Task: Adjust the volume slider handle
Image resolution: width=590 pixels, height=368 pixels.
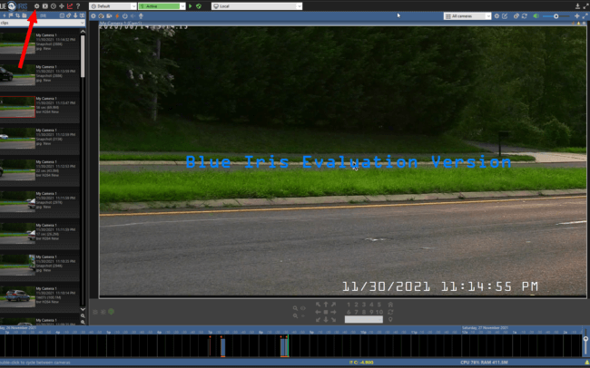Action: point(556,16)
